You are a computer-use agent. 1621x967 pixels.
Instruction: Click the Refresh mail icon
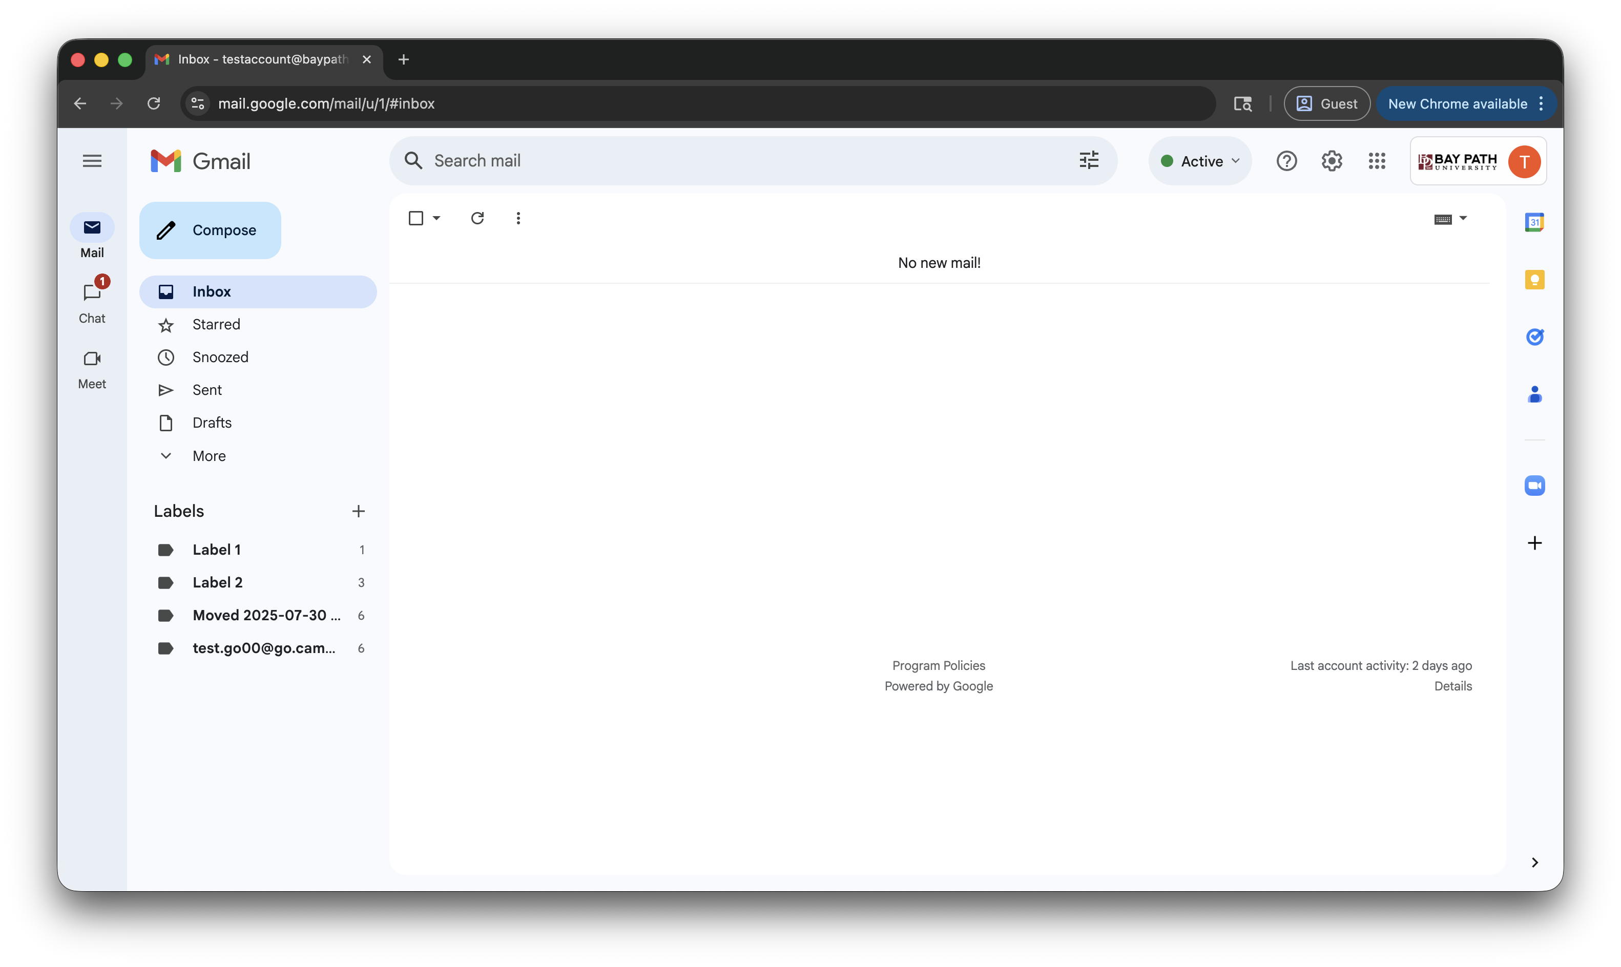(477, 218)
